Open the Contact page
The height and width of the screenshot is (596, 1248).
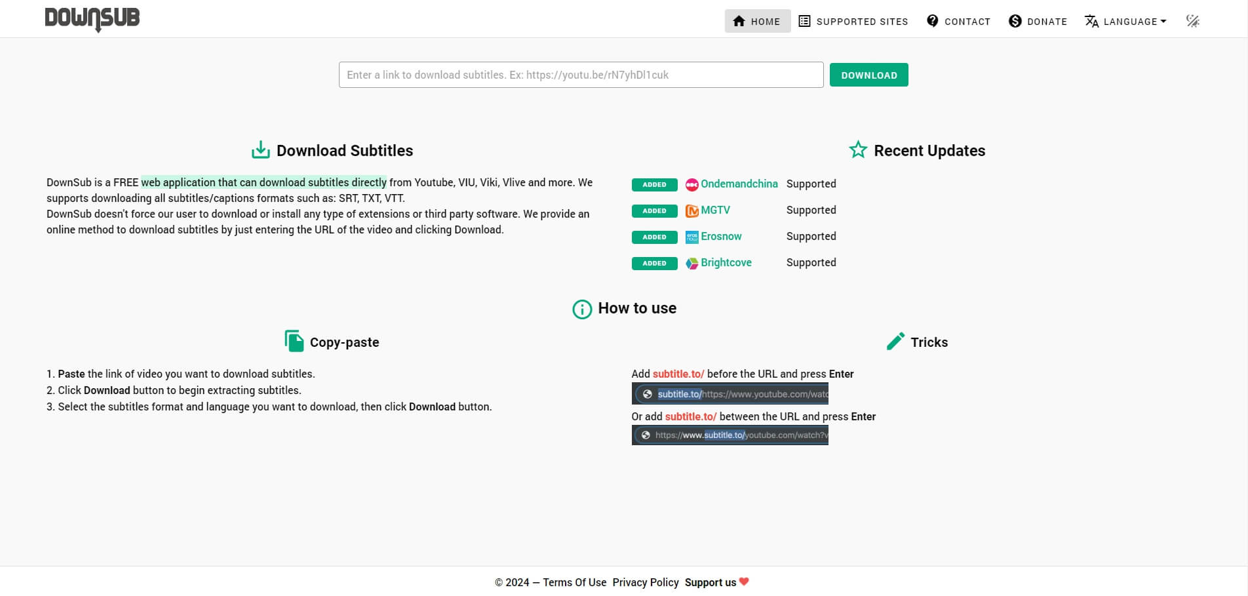tap(958, 21)
